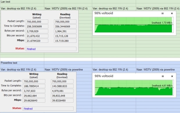Image resolution: width=180 pixels, height=113 pixels.
Task: Click Reading Time to Complete 356.3446069 field
Action: click(x=65, y=26)
